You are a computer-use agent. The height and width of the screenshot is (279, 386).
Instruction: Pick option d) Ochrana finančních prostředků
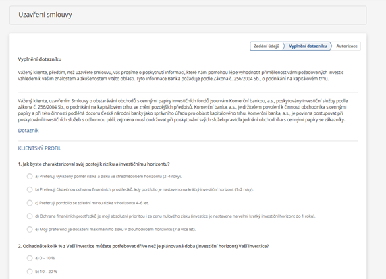tap(30, 216)
